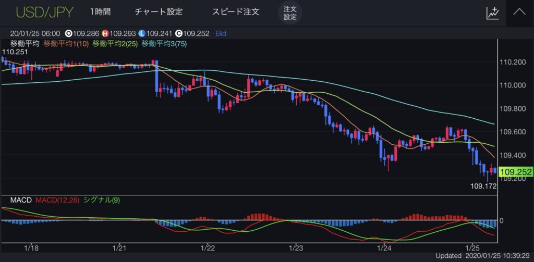Screen dimensions: 534x262
Task: Tap the 注文設定 round button
Action: pyautogui.click(x=290, y=13)
